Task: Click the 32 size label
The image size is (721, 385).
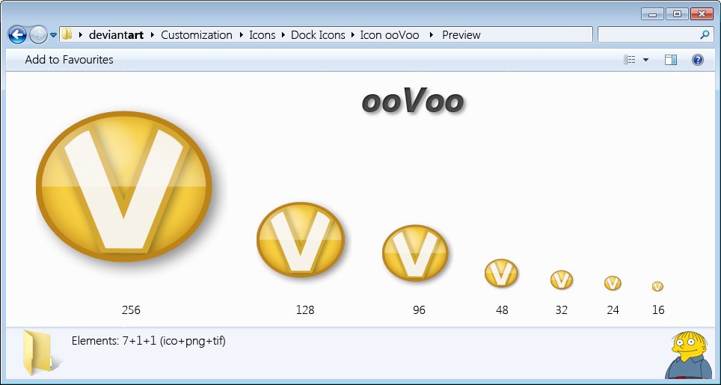Action: click(x=562, y=310)
